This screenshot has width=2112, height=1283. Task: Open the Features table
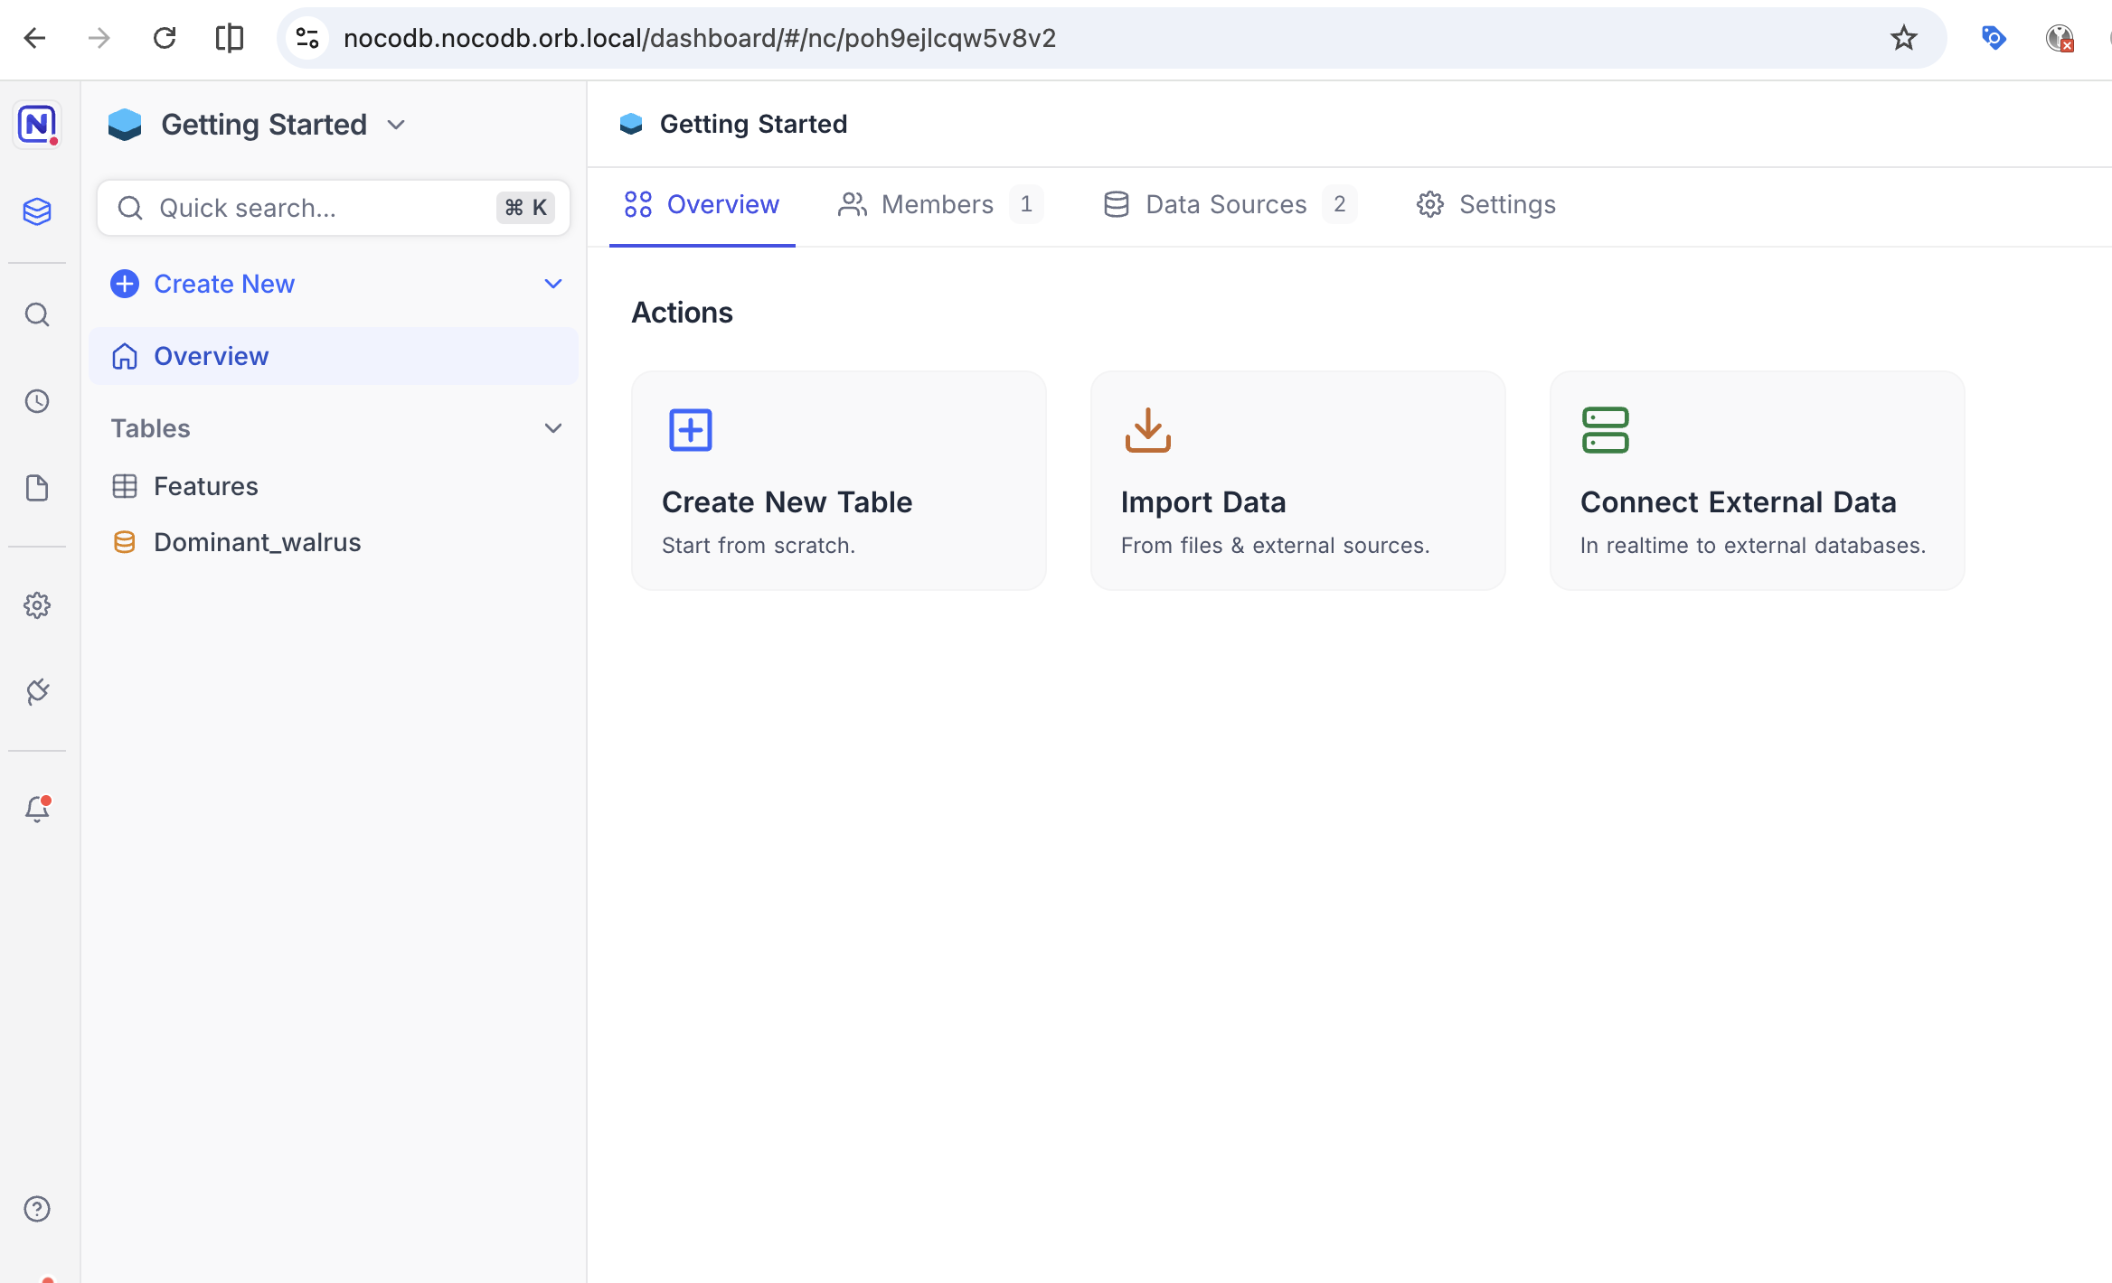click(x=206, y=486)
